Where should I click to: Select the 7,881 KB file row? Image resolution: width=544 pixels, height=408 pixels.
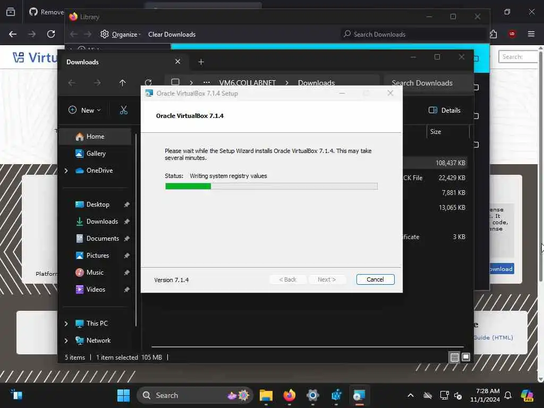coord(435,192)
